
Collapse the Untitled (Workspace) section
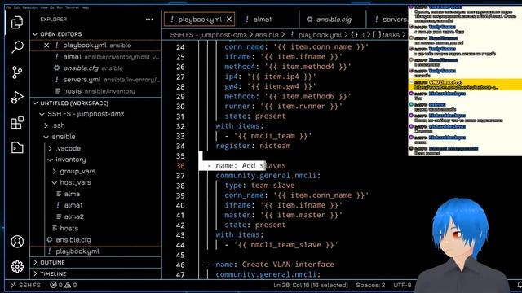pos(35,103)
